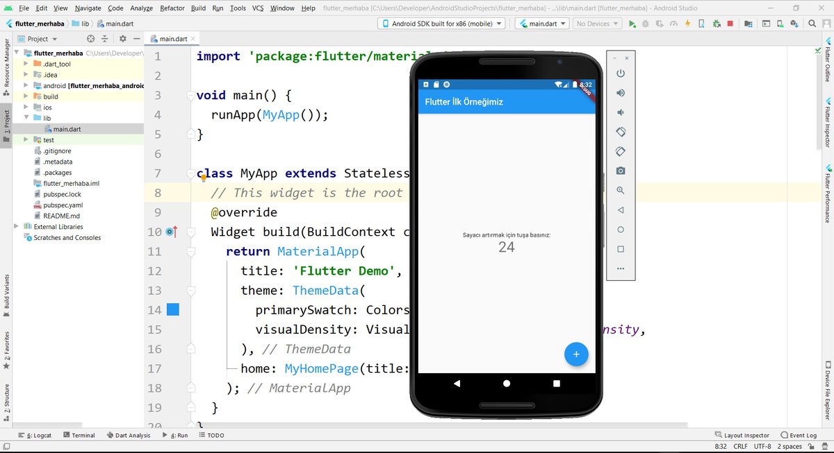This screenshot has height=453, width=834.
Task: Toggle the TODO tool window
Action: click(x=211, y=436)
